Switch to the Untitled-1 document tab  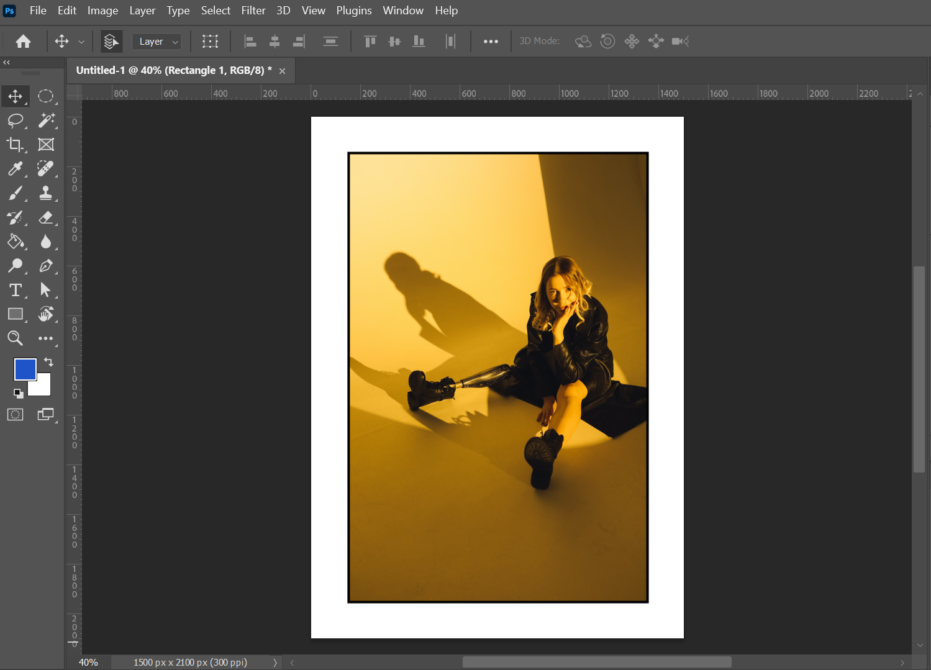[173, 71]
